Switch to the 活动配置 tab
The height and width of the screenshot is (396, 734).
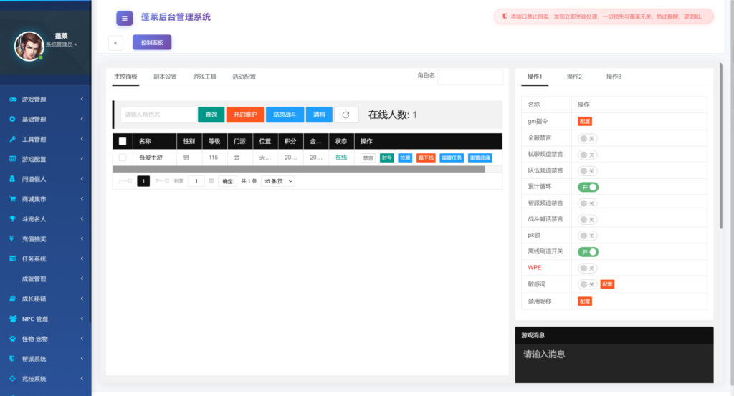[244, 77]
